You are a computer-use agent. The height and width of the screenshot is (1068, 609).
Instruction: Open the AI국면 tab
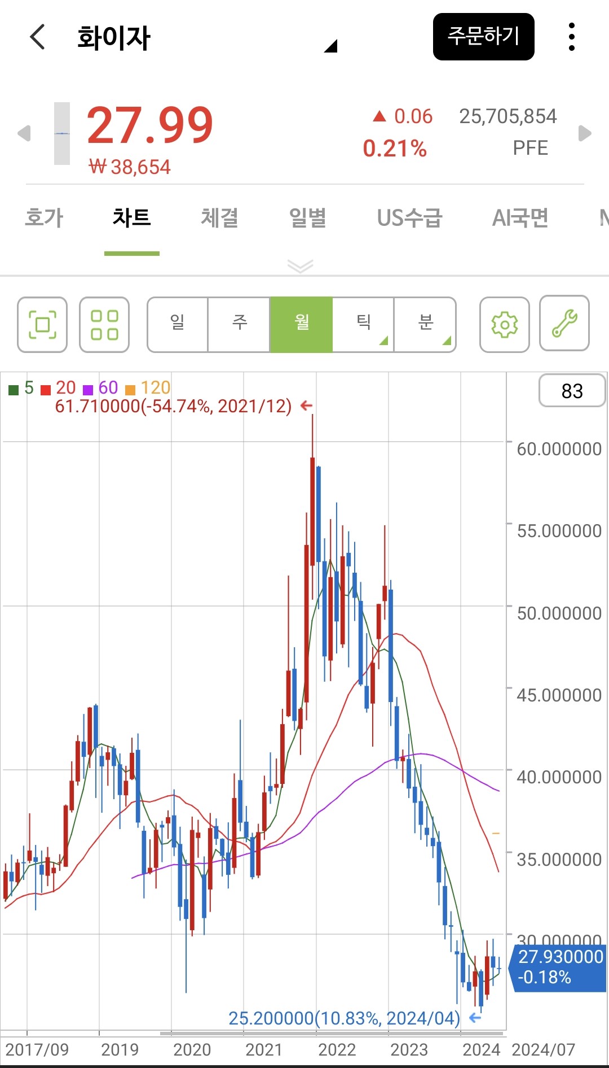[520, 218]
